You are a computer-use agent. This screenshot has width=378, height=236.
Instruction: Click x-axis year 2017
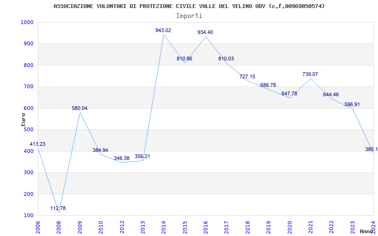click(x=227, y=228)
